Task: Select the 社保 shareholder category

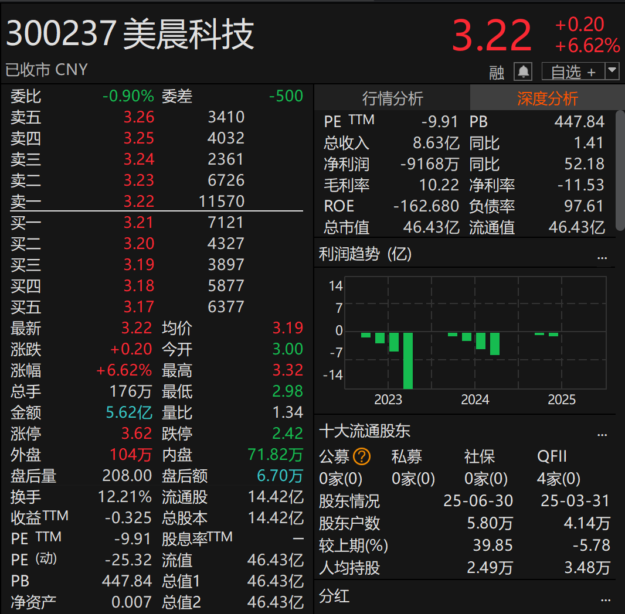Action: [479, 456]
